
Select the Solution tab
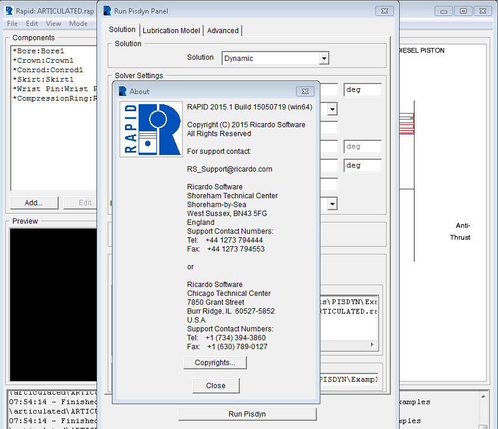(x=122, y=30)
